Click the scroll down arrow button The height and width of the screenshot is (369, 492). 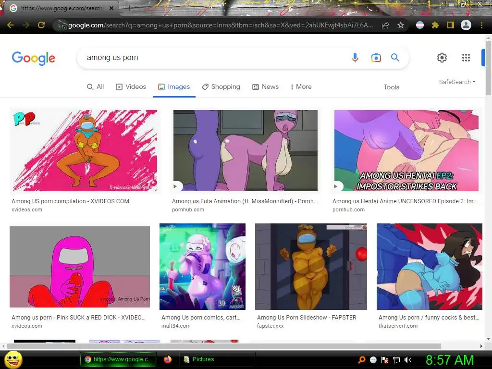pos(488,339)
